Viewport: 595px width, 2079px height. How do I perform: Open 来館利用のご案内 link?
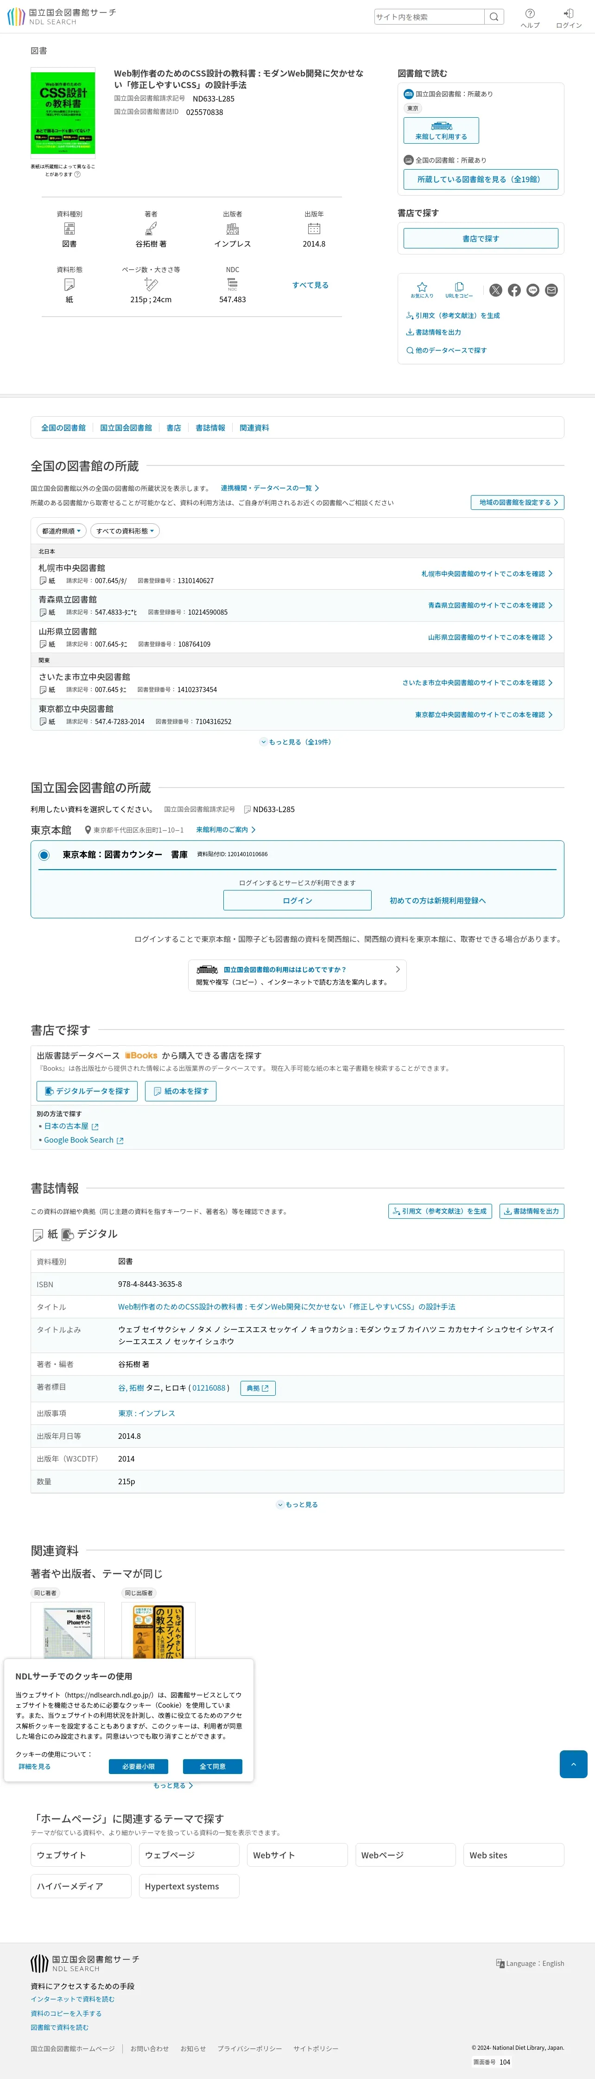pos(225,830)
